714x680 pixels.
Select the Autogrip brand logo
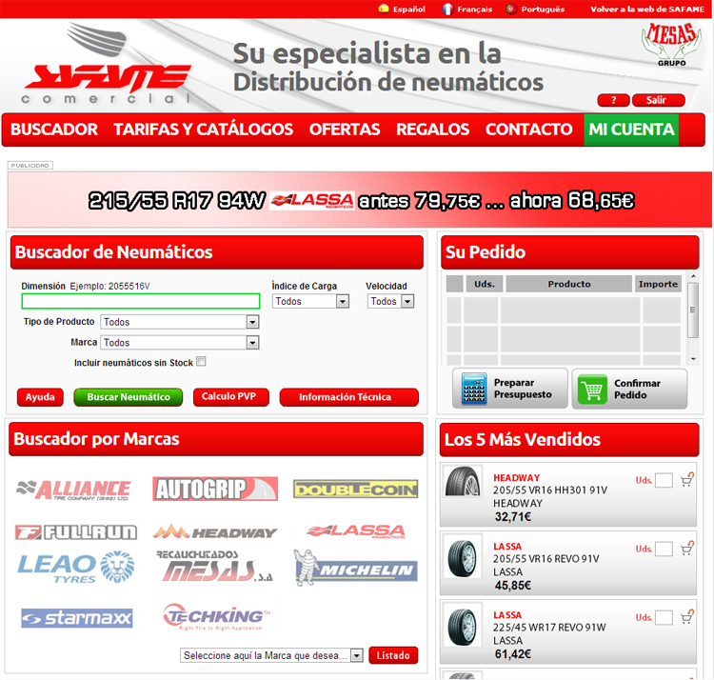[x=215, y=489]
